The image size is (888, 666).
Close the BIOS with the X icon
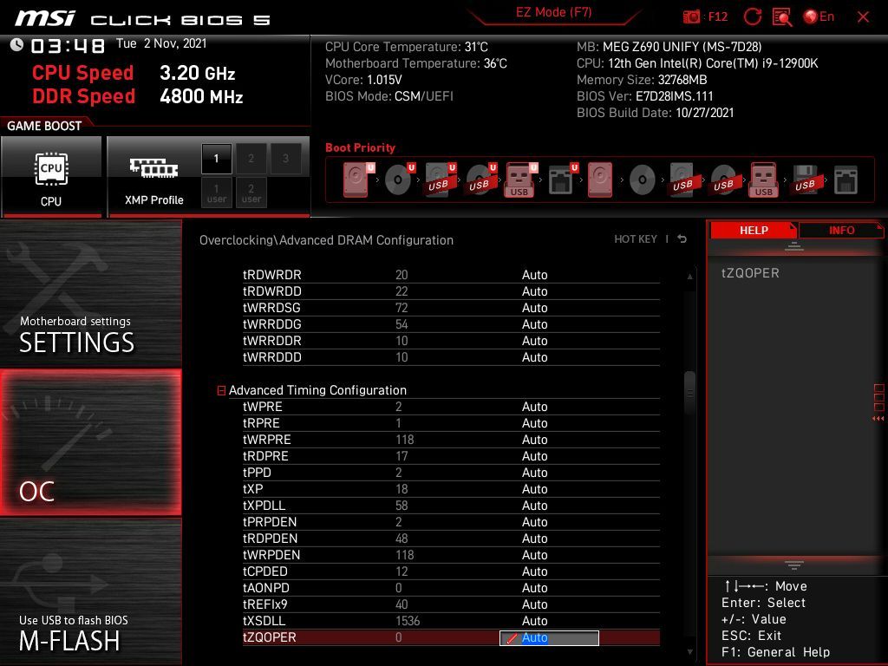(x=863, y=16)
